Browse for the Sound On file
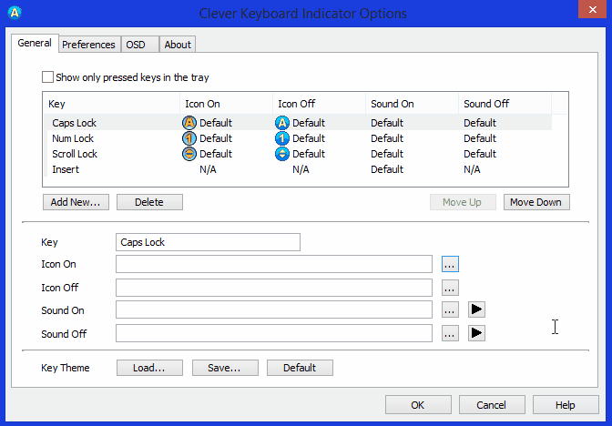Viewport: 612px width, 426px height. (x=450, y=310)
